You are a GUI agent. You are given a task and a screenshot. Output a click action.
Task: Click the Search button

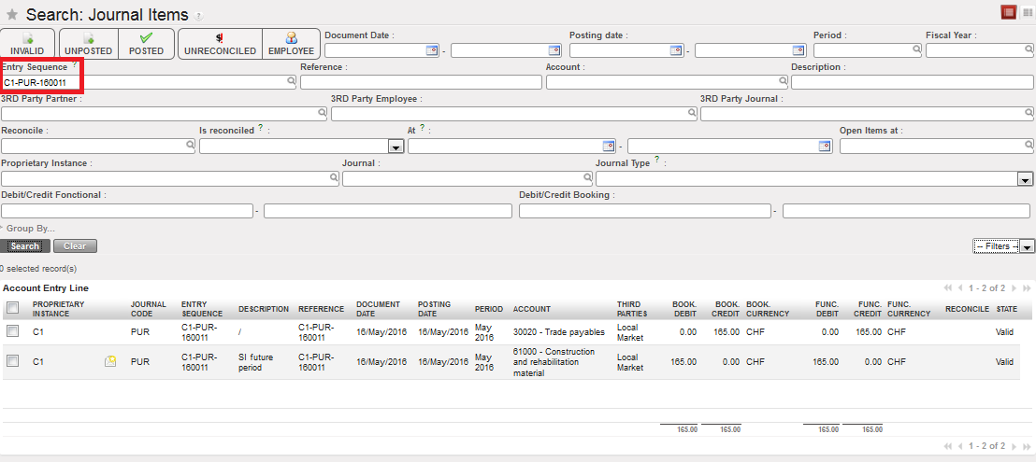click(25, 246)
